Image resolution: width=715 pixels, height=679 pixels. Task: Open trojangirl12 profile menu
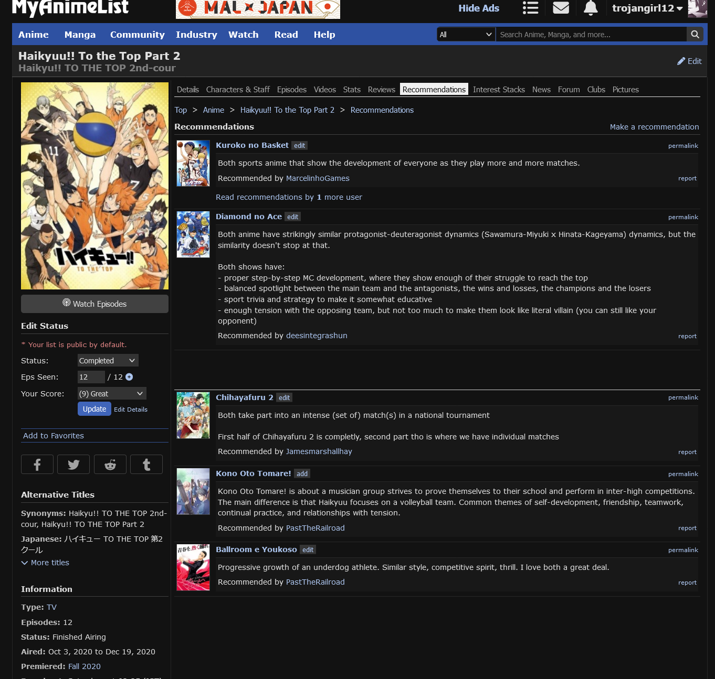647,8
